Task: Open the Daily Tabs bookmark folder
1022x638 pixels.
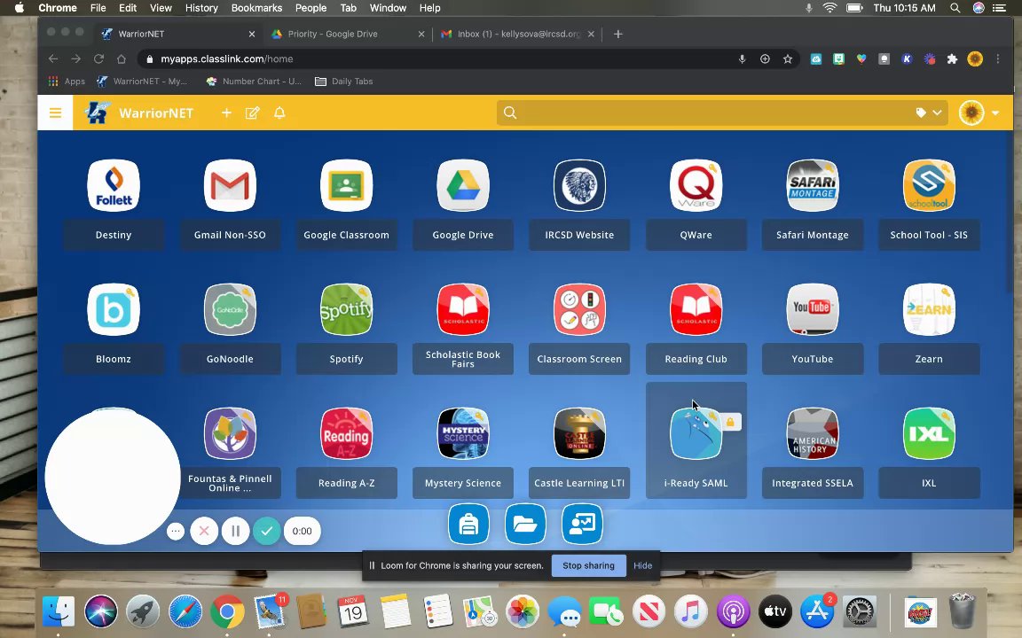Action: [343, 82]
